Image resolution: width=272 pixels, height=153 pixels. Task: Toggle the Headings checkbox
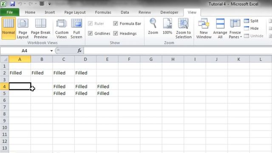pos(116,33)
